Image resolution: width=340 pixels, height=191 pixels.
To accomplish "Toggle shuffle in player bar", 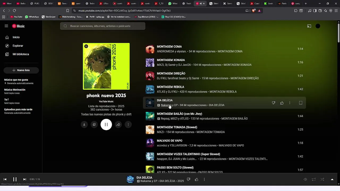I will pyautogui.click(x=322, y=179).
